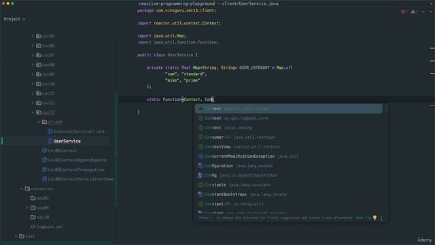Click the ExternalServiceClient class icon
Viewport: 435px width, 245px height.
[50, 131]
